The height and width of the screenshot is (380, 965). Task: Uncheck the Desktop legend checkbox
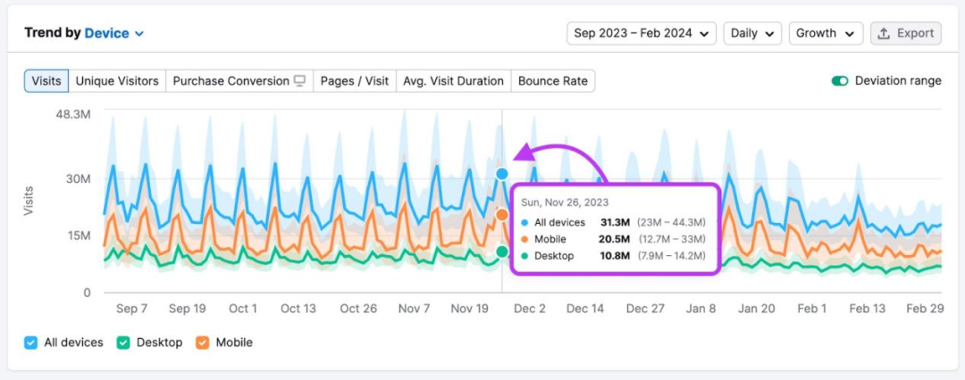coord(124,343)
